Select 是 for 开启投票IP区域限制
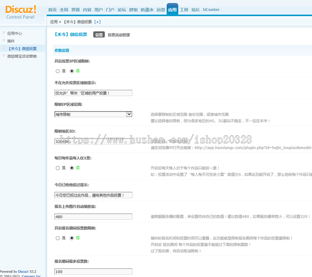 58,71
